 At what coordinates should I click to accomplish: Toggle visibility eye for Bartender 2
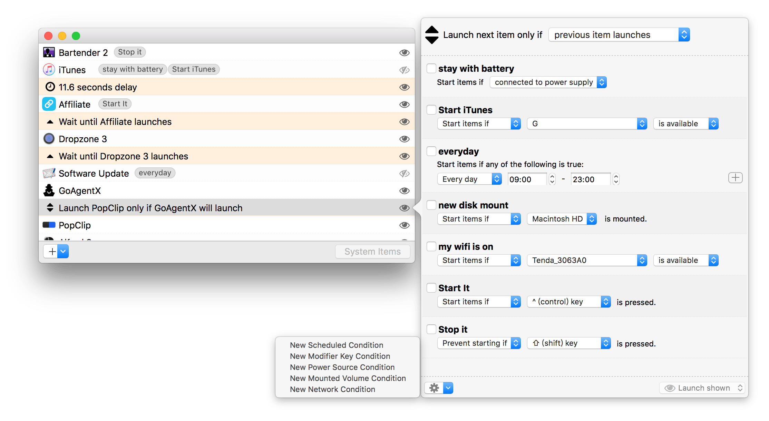click(x=405, y=53)
